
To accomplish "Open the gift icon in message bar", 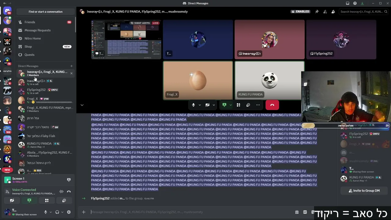I will pos(297,212).
